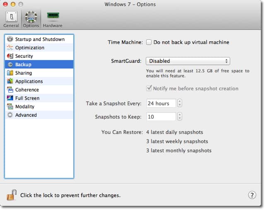Viewport: 265px width, 210px height.
Task: Click the Optimization graph icon
Action: click(10, 48)
